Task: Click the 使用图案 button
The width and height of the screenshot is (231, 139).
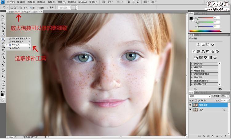Action: [64, 8]
